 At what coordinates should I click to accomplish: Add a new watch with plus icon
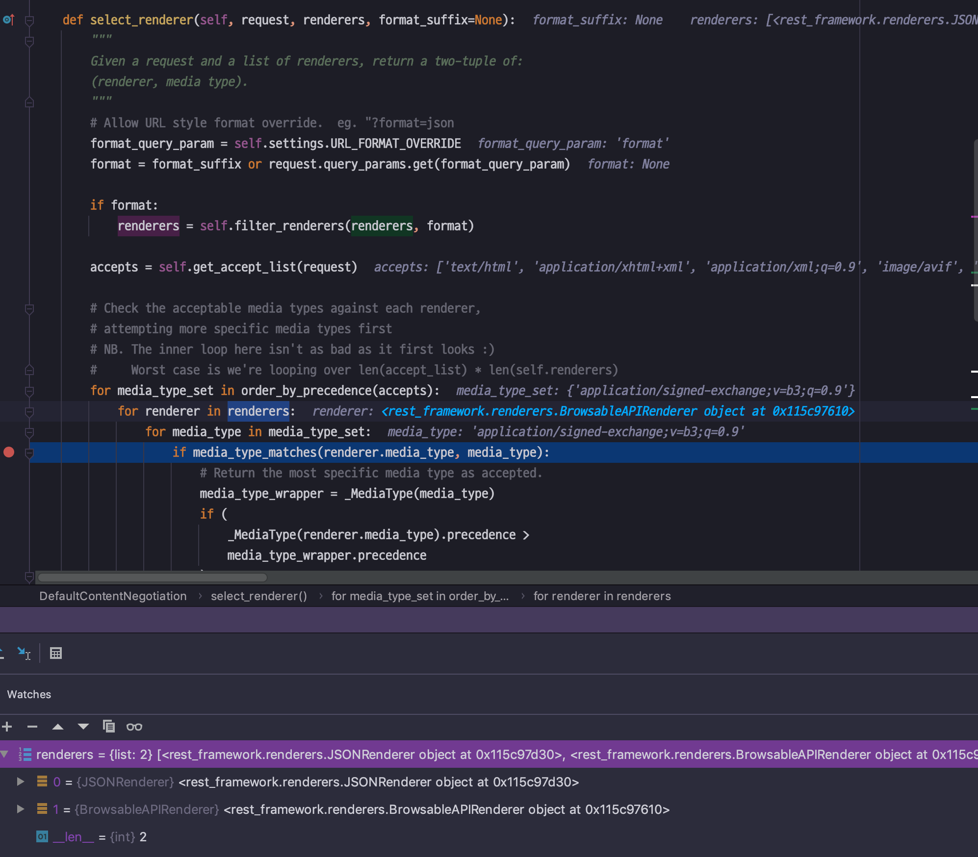click(x=7, y=727)
